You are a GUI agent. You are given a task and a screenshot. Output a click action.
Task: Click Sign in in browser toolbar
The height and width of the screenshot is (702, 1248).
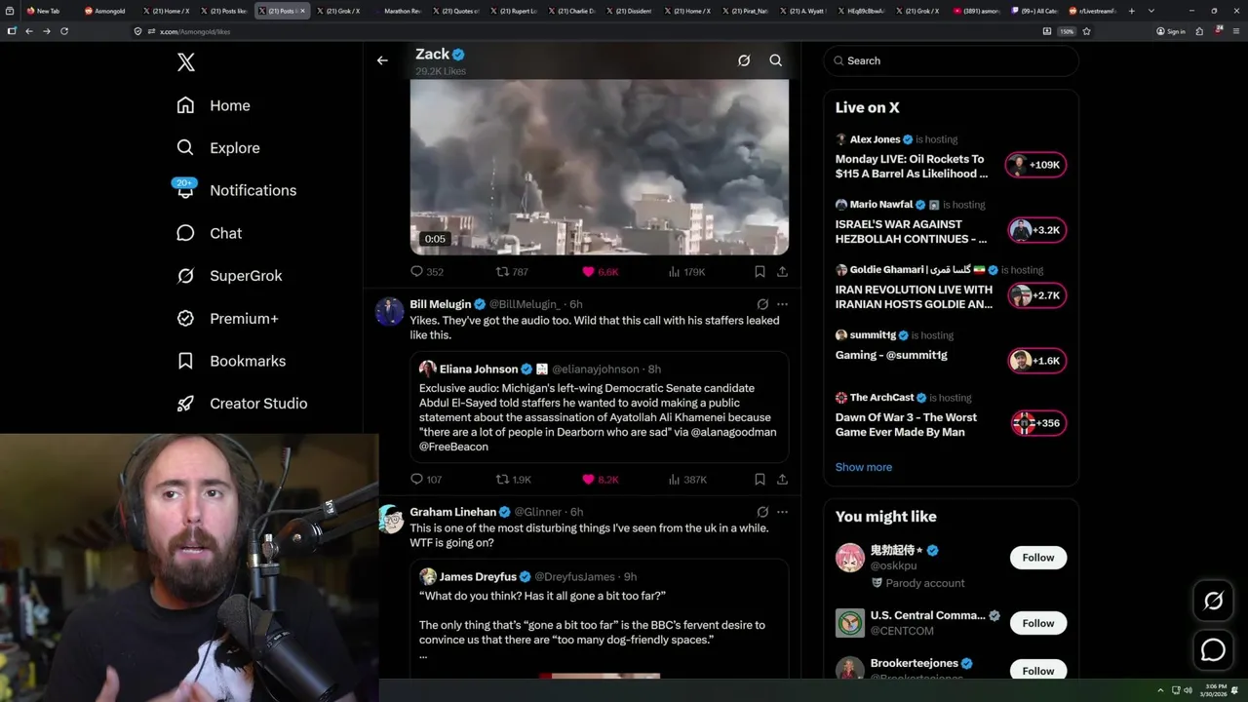1171,31
